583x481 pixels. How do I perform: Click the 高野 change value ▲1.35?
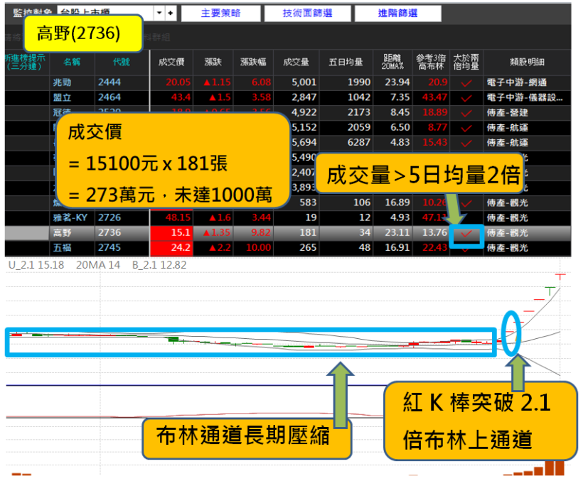pyautogui.click(x=217, y=232)
